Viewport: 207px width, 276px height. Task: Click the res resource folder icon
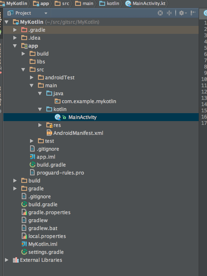click(x=49, y=125)
